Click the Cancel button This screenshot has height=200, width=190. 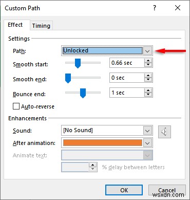pyautogui.click(x=167, y=190)
